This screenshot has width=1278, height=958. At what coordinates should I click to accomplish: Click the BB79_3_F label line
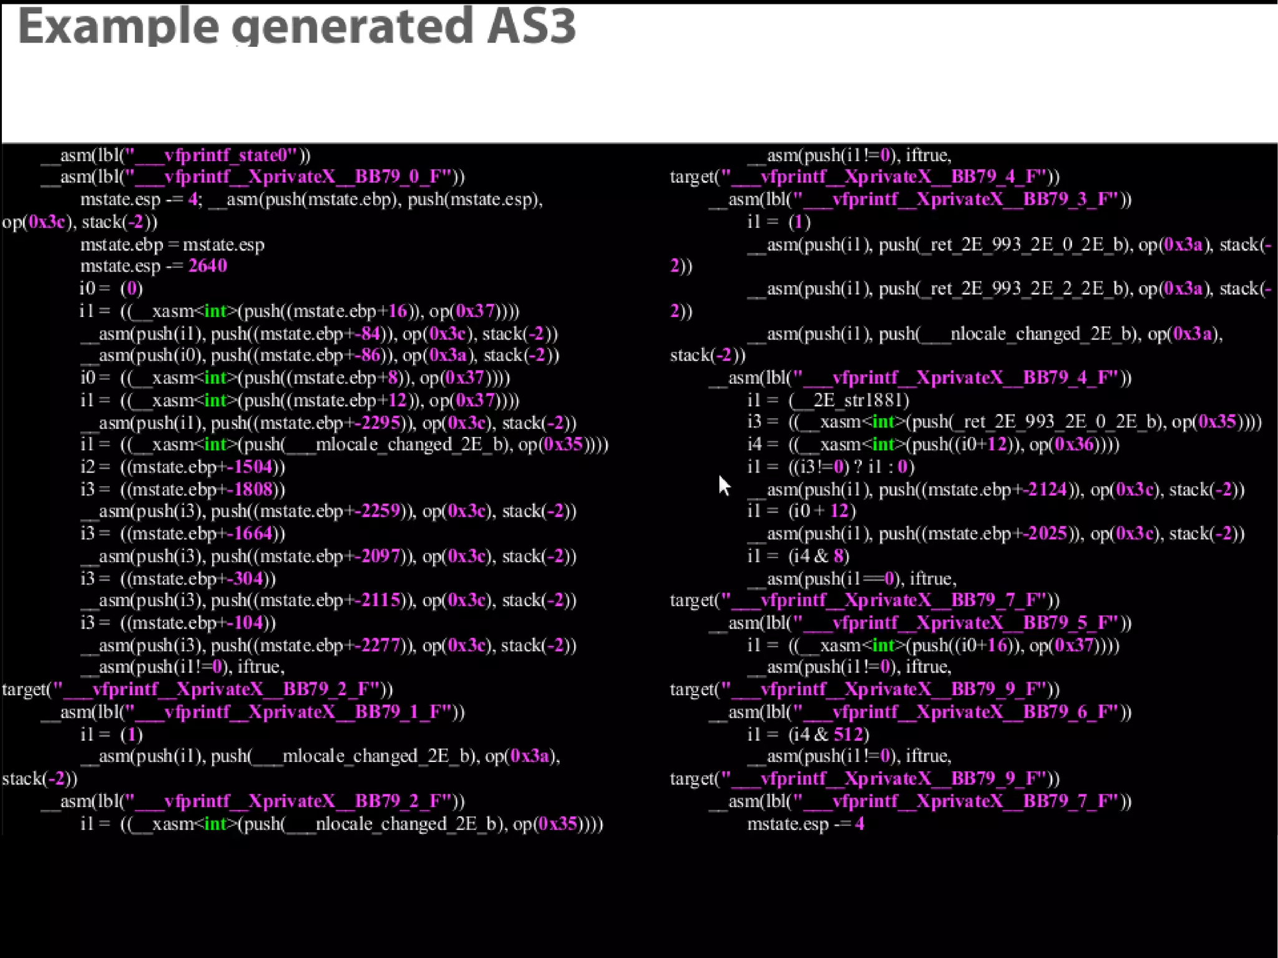920,199
